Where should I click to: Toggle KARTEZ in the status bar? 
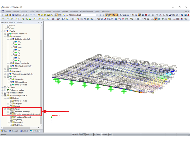[x=89, y=134]
